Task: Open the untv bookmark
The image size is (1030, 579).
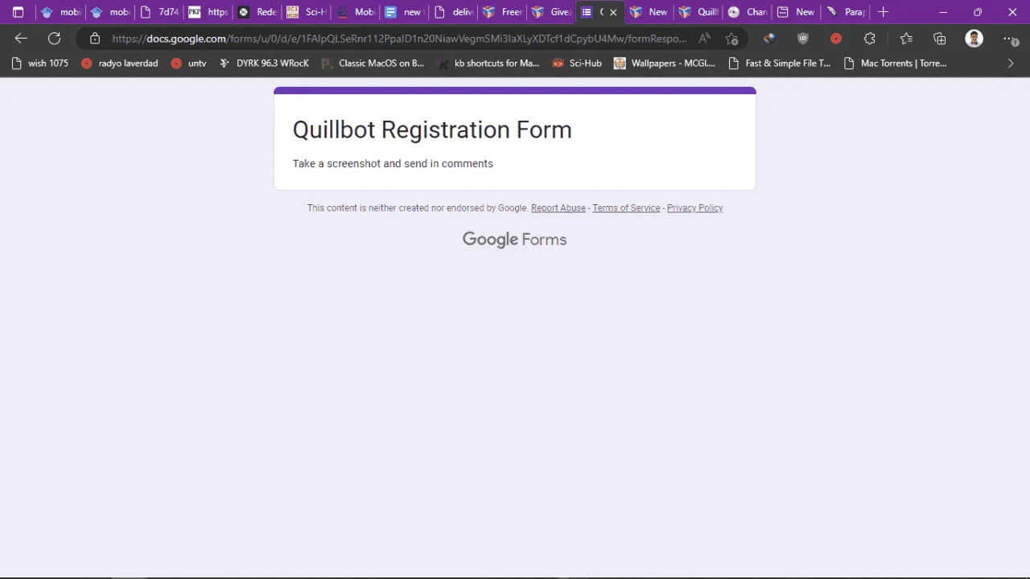Action: point(189,64)
